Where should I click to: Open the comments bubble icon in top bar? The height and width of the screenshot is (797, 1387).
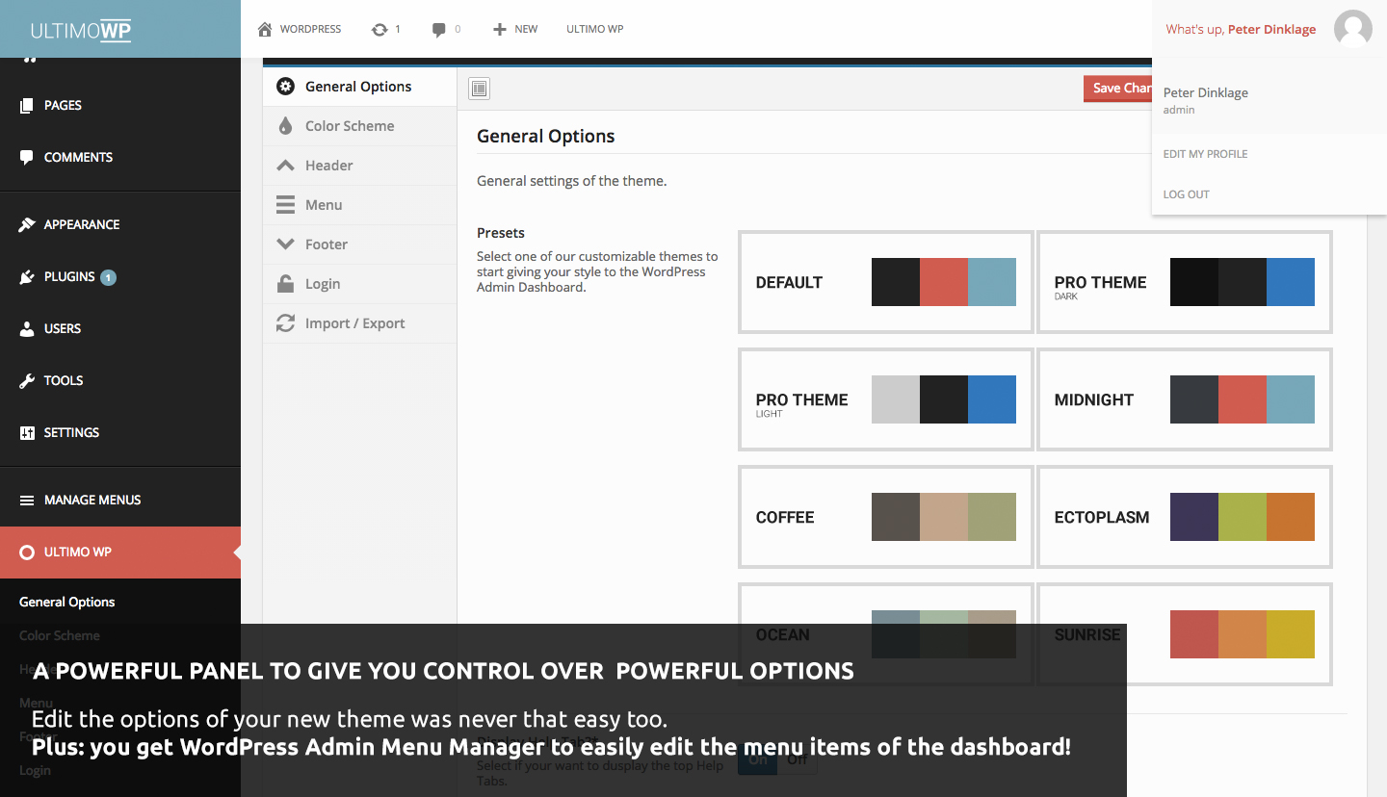[x=439, y=30]
